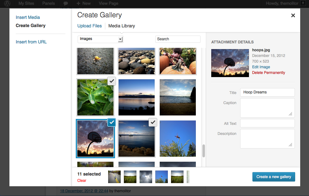Switch to the Upload Files tab
Viewport: 309px width, 196px height.
coord(90,26)
